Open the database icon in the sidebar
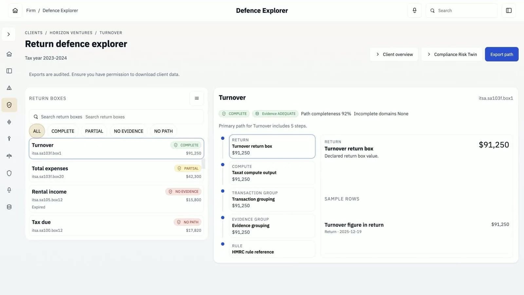 (x=9, y=207)
